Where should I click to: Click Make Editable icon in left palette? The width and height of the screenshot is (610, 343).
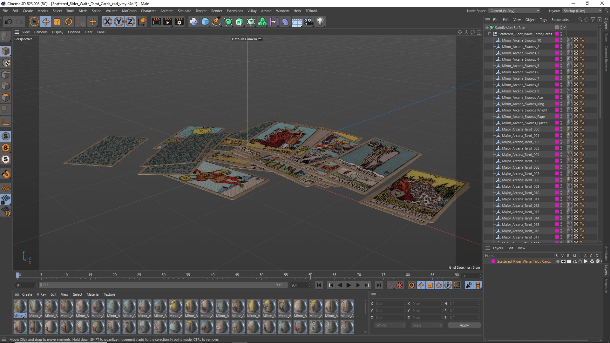click(x=6, y=37)
